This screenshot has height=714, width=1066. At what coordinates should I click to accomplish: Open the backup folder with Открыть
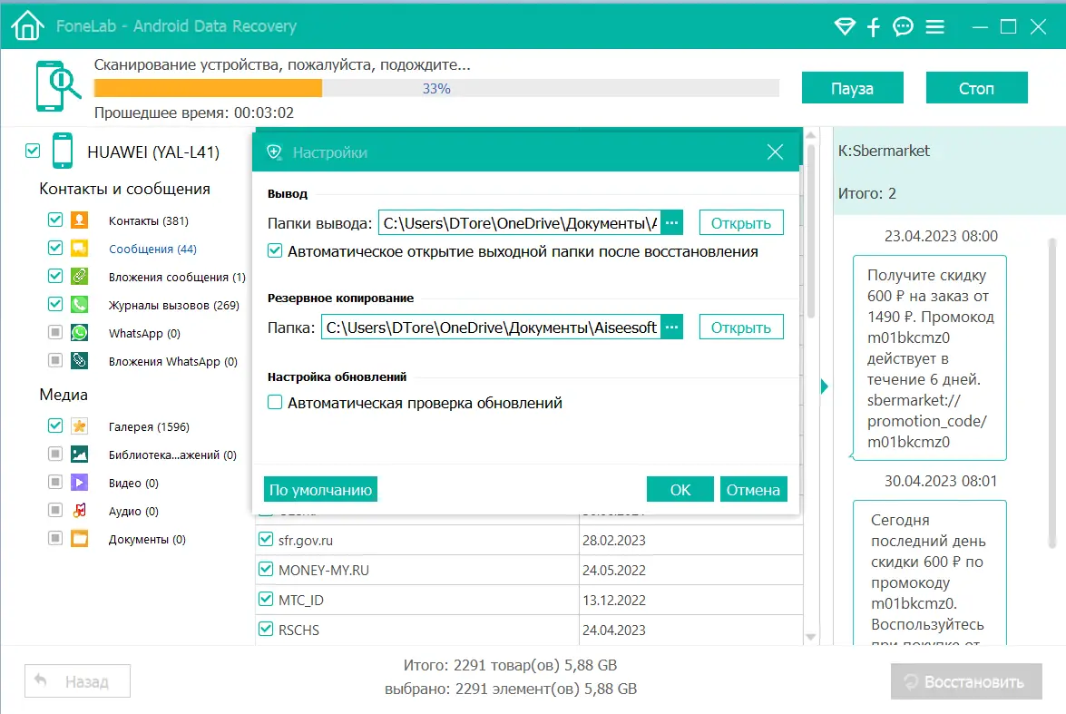point(741,328)
